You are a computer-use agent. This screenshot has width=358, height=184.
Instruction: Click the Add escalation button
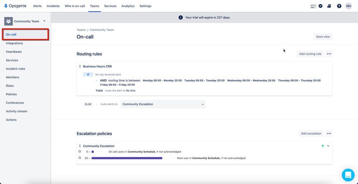pos(311,134)
